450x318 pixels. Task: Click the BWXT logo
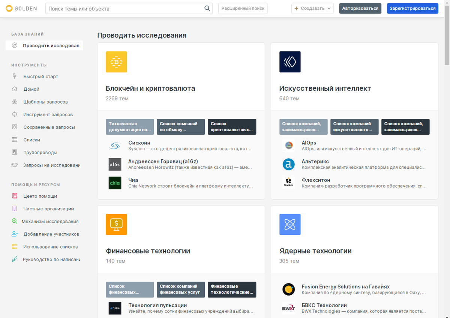pyautogui.click(x=288, y=308)
